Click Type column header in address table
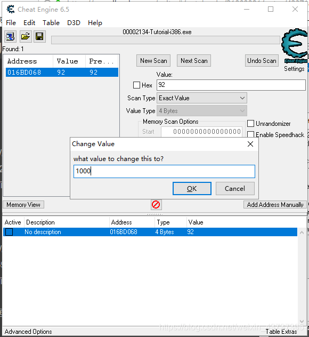 click(170, 222)
